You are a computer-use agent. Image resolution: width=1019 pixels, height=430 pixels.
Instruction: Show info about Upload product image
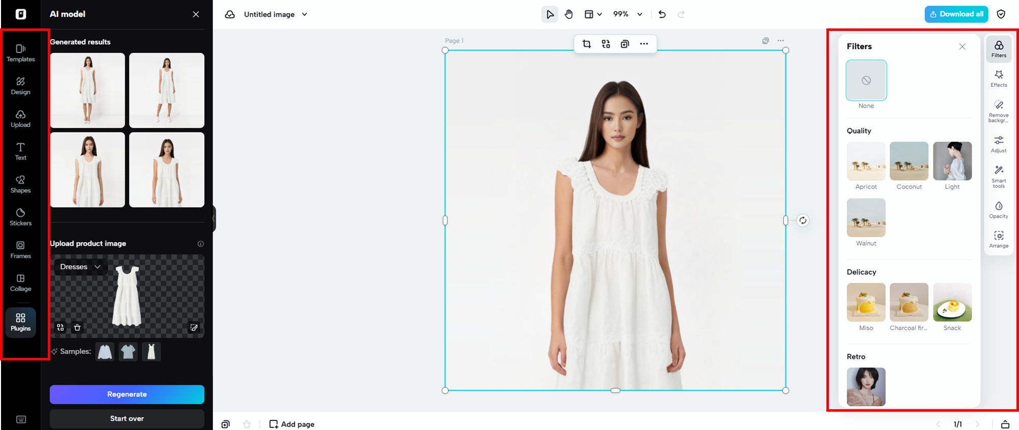tap(201, 244)
